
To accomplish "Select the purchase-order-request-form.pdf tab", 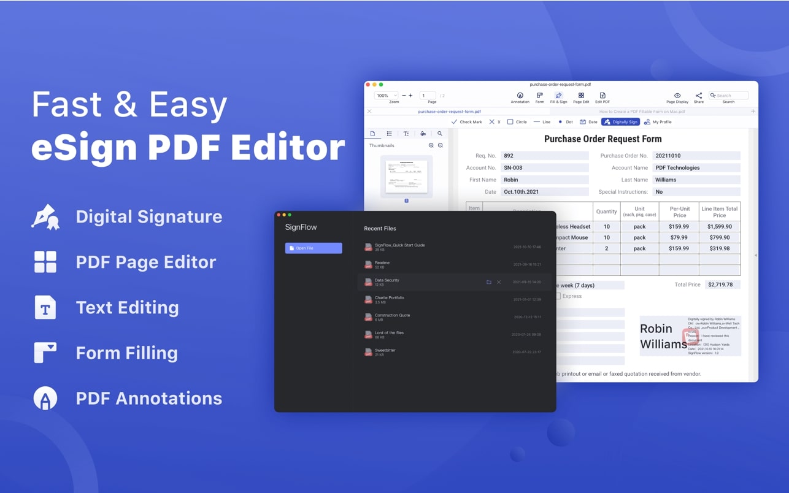I will [448, 111].
